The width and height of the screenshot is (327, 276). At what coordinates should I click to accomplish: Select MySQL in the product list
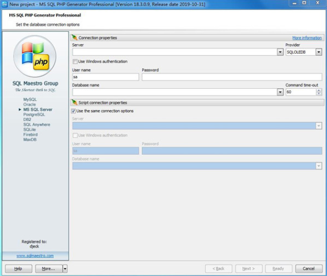pyautogui.click(x=30, y=99)
